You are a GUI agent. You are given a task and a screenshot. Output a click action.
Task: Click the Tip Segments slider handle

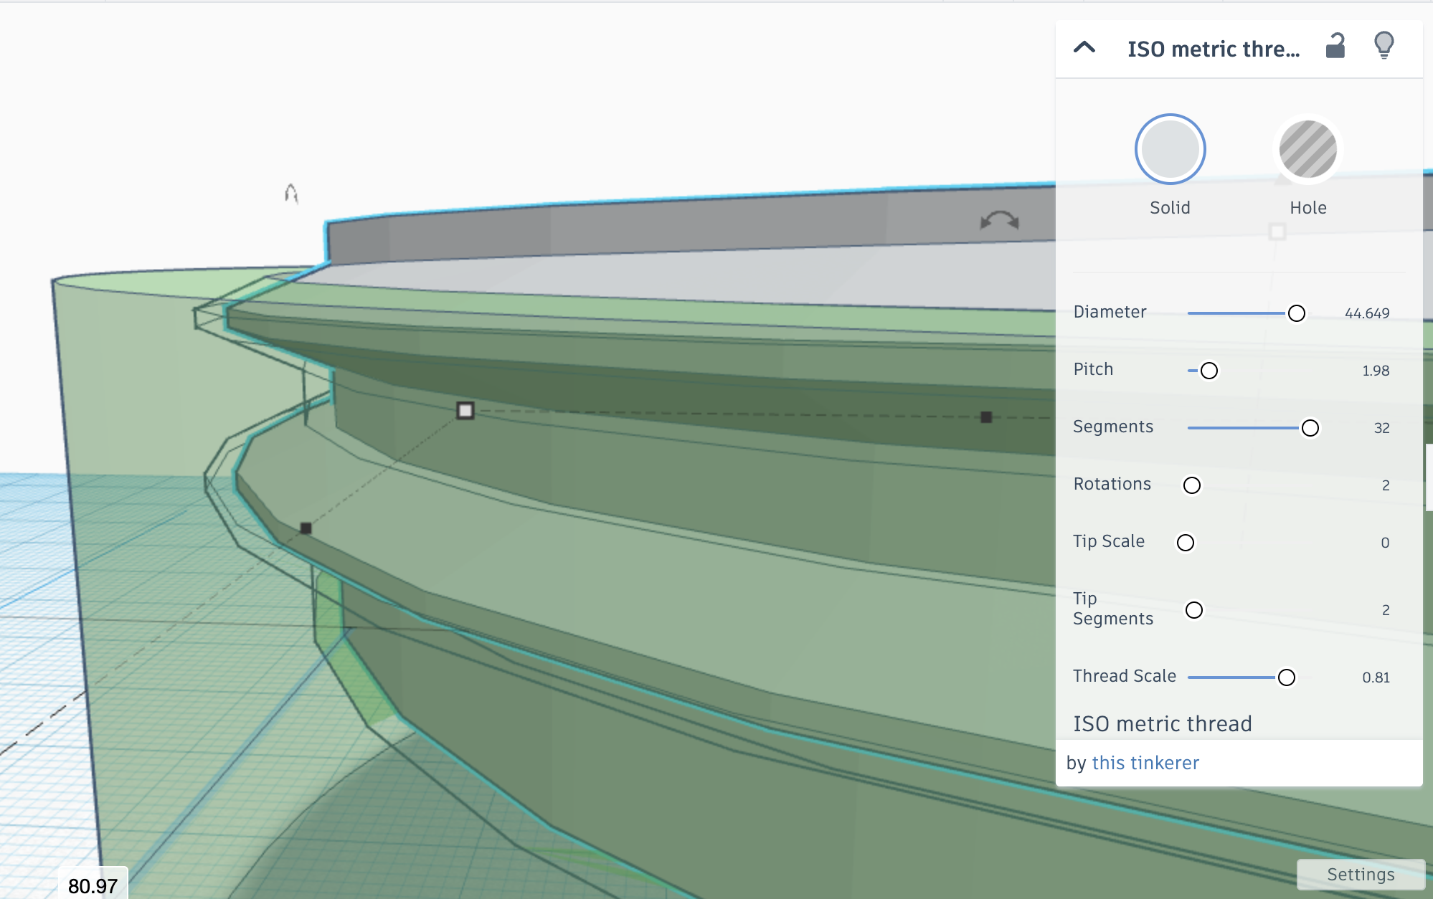(x=1194, y=610)
